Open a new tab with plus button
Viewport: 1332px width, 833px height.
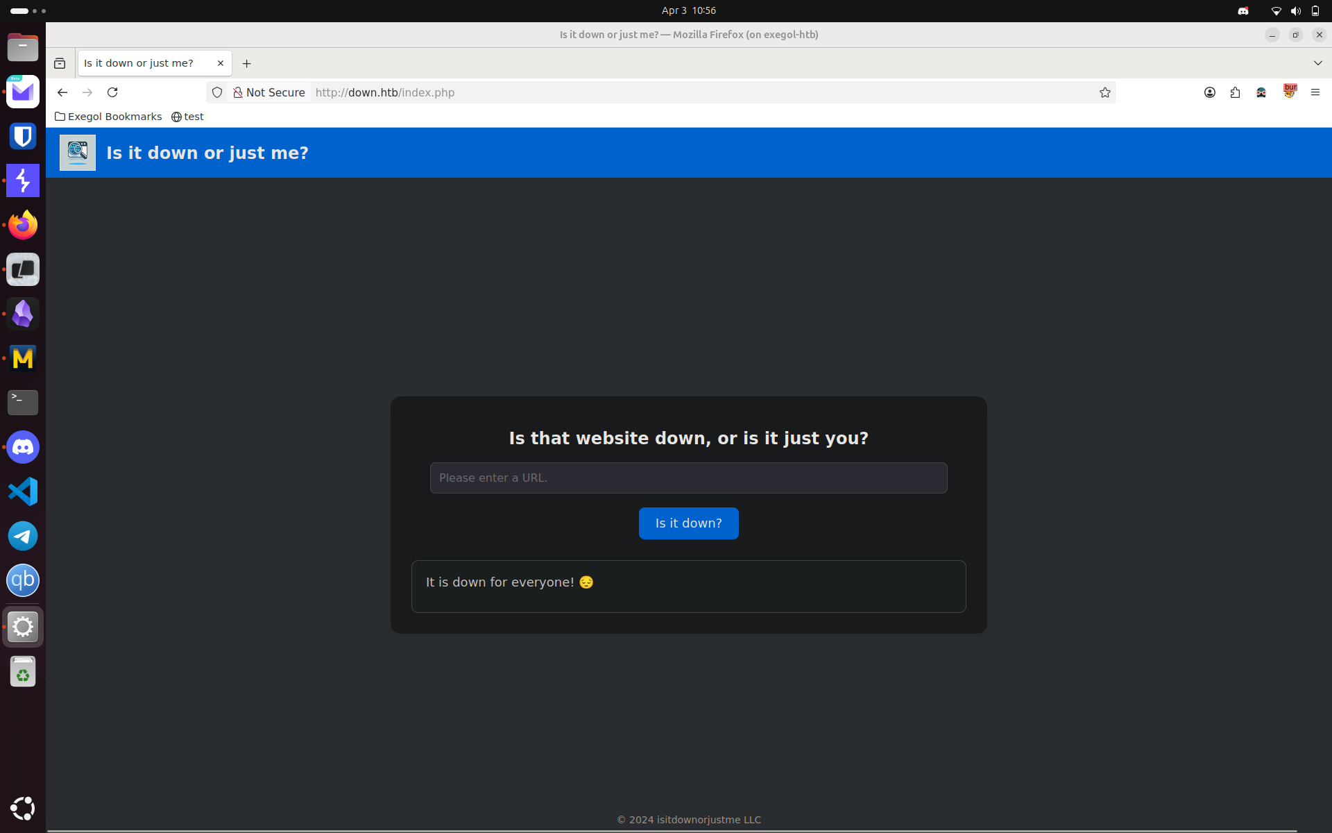(246, 63)
